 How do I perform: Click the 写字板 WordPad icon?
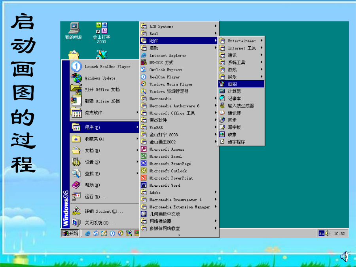tap(222, 127)
